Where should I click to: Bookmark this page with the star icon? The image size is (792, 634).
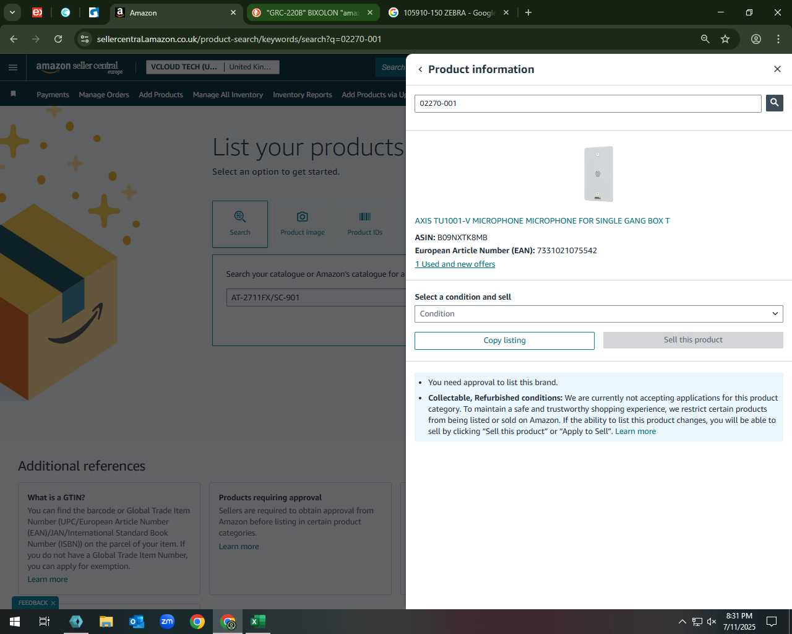point(725,39)
